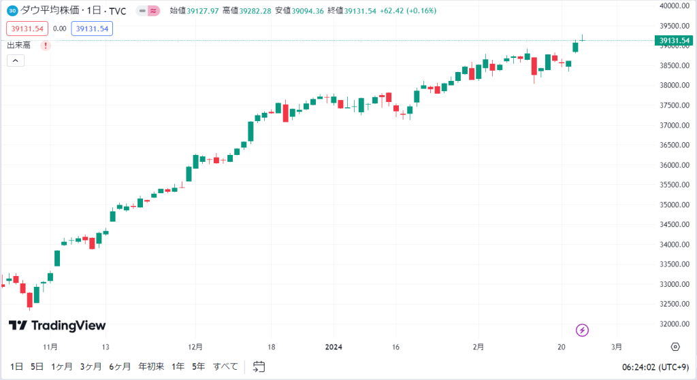697x380 pixels.
Task: Select the すべて time range
Action: pyautogui.click(x=225, y=366)
